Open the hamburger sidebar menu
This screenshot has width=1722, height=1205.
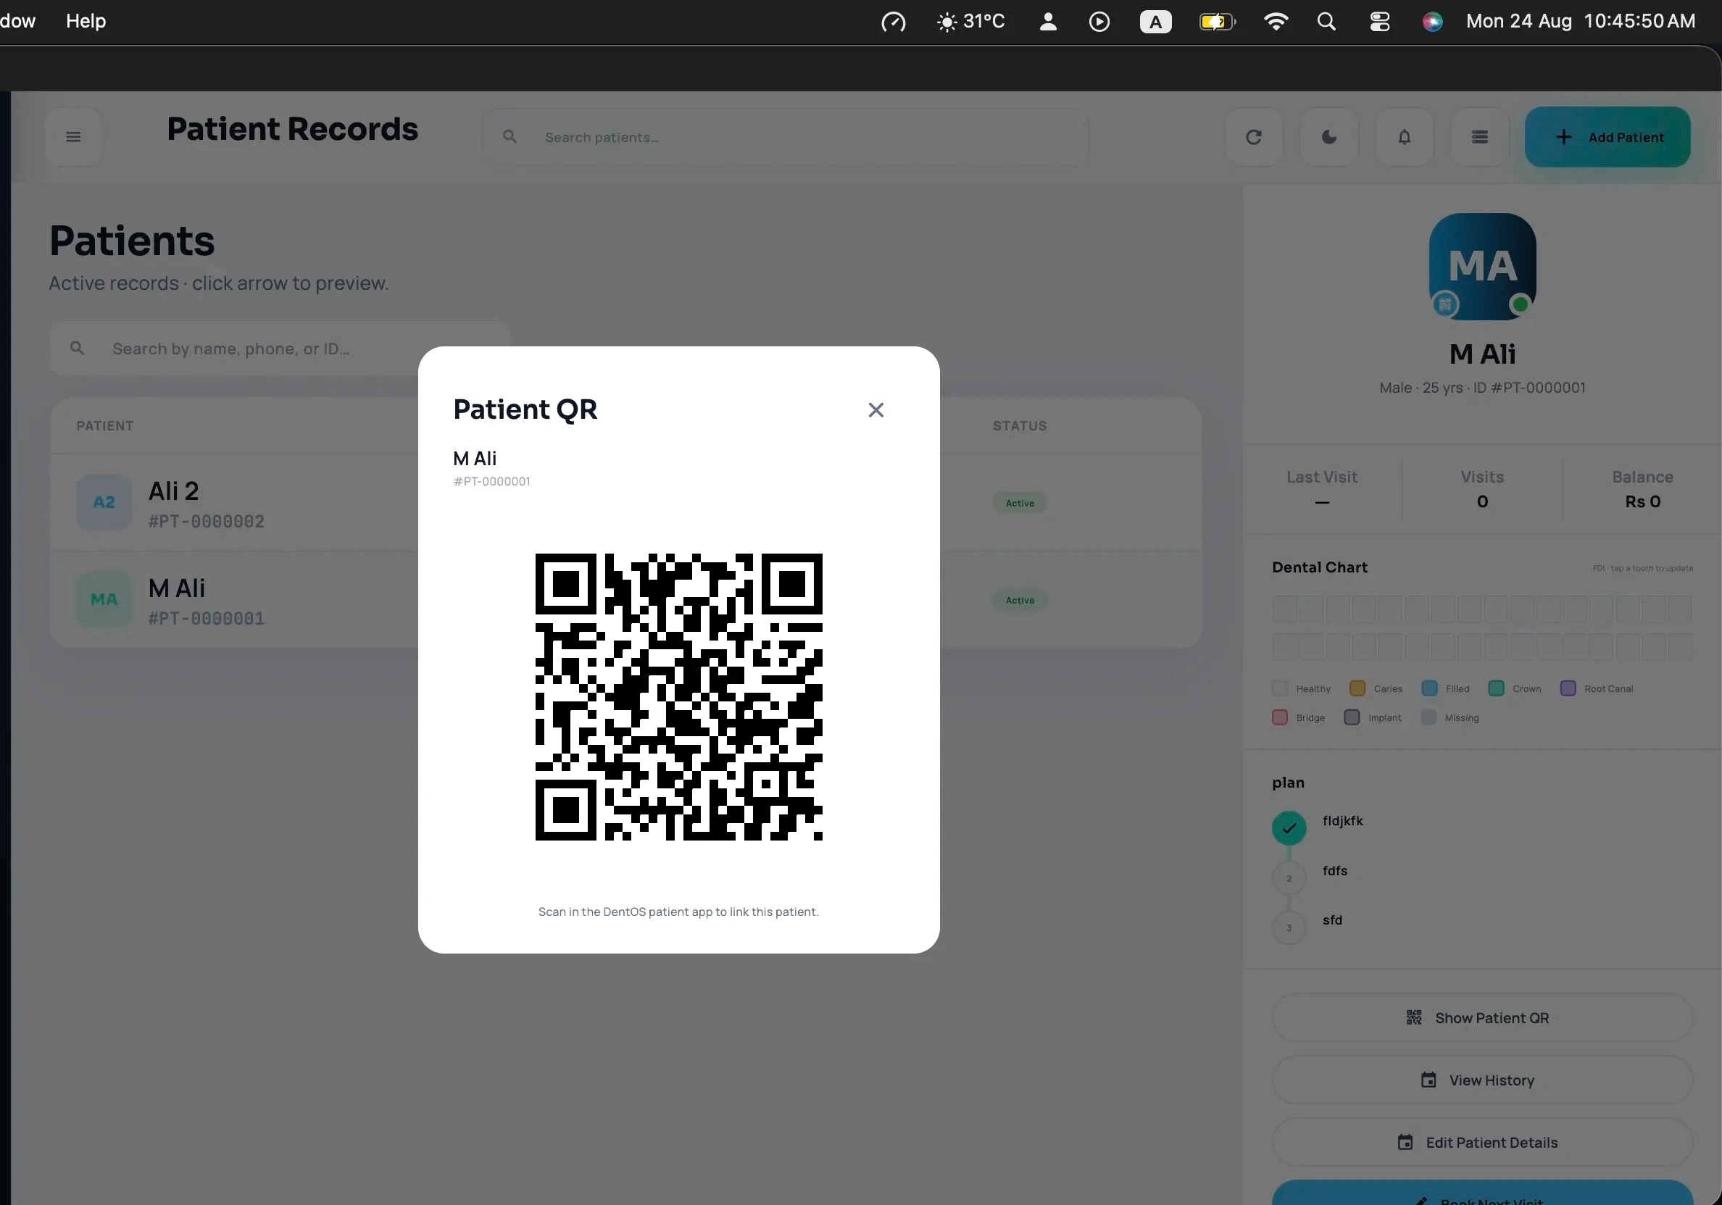point(73,137)
